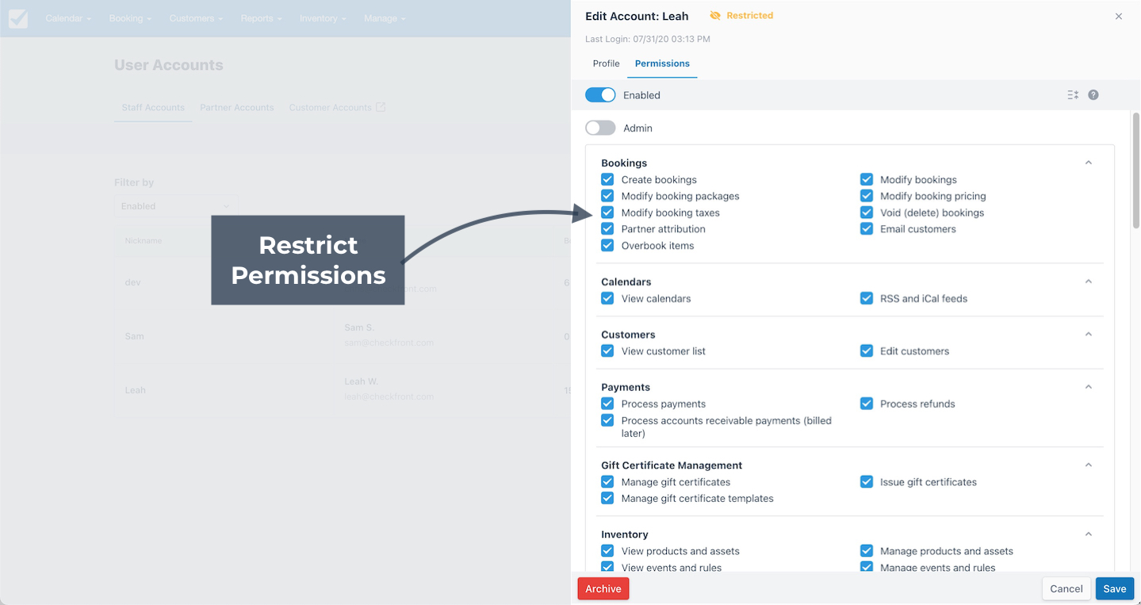Open the Inventory top menu
The image size is (1141, 605).
point(323,18)
